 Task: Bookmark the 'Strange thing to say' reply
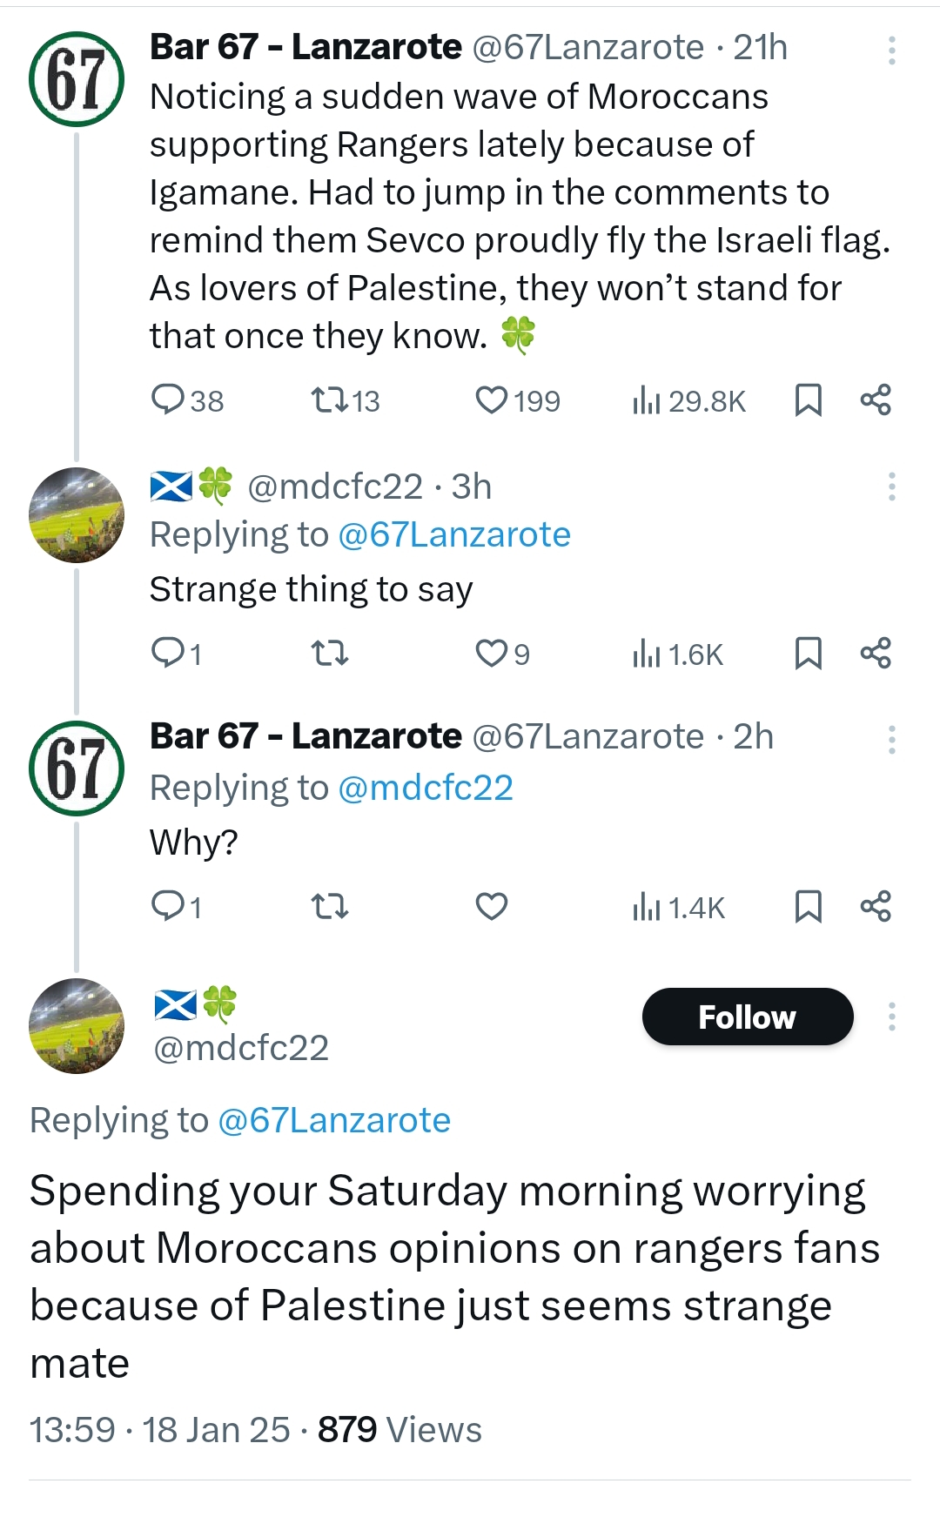(x=809, y=654)
